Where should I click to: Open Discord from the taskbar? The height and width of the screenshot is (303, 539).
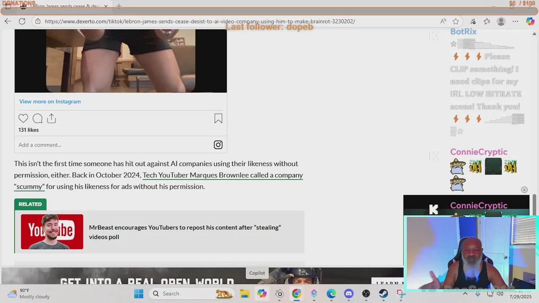tap(349, 294)
